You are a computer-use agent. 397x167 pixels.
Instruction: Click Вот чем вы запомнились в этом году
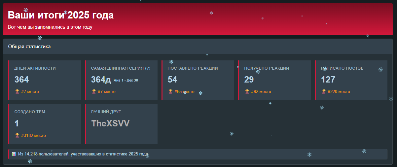click(50, 27)
